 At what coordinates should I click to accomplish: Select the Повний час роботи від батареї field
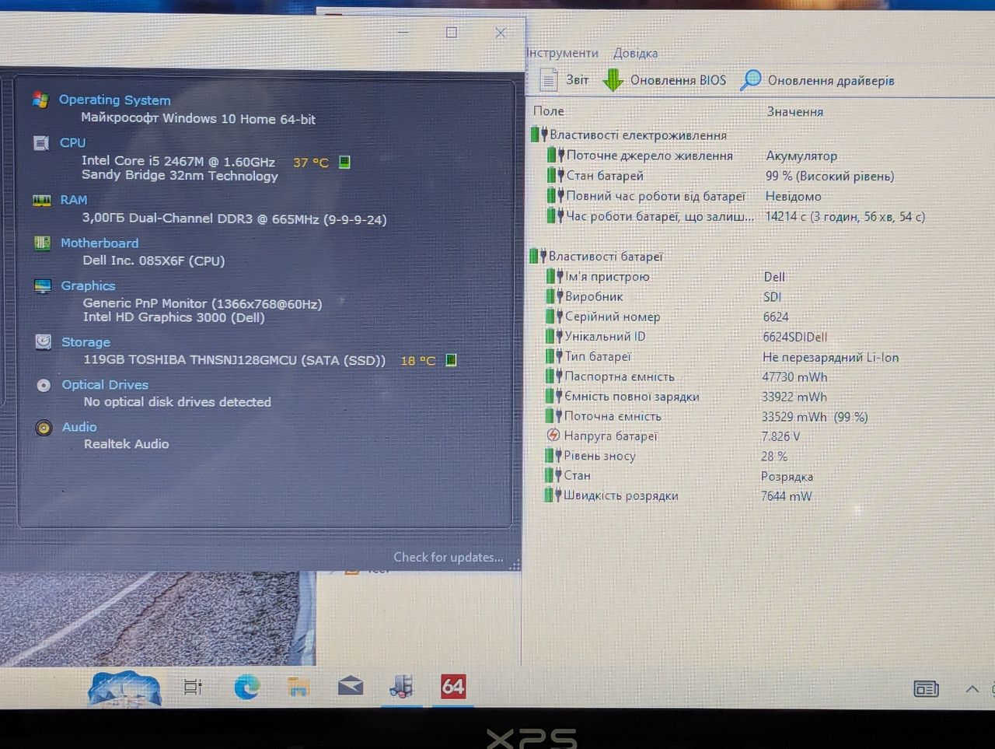coord(655,196)
